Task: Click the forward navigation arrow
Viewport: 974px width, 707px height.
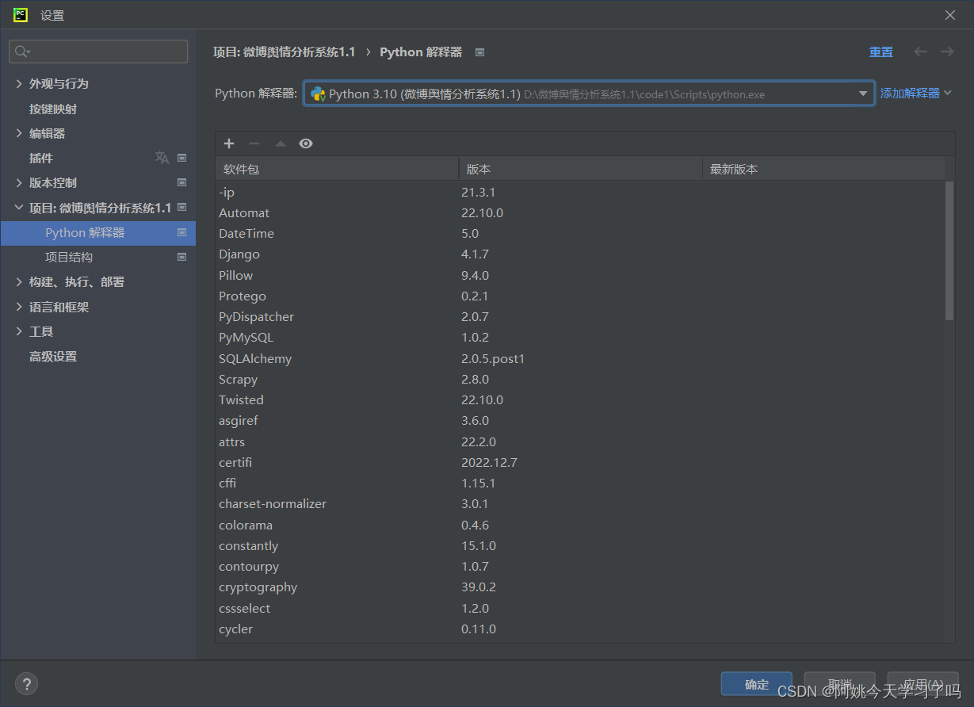Action: click(x=947, y=52)
